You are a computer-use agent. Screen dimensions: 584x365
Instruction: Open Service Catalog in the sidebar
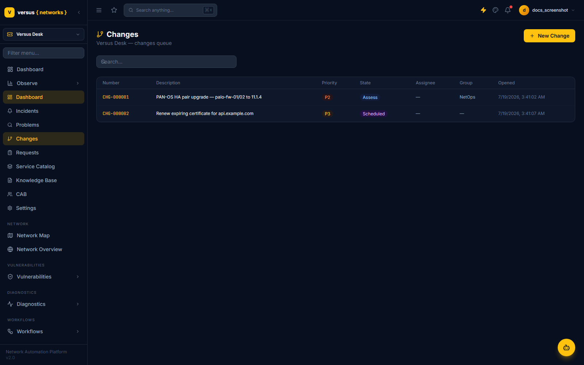[x=43, y=166]
